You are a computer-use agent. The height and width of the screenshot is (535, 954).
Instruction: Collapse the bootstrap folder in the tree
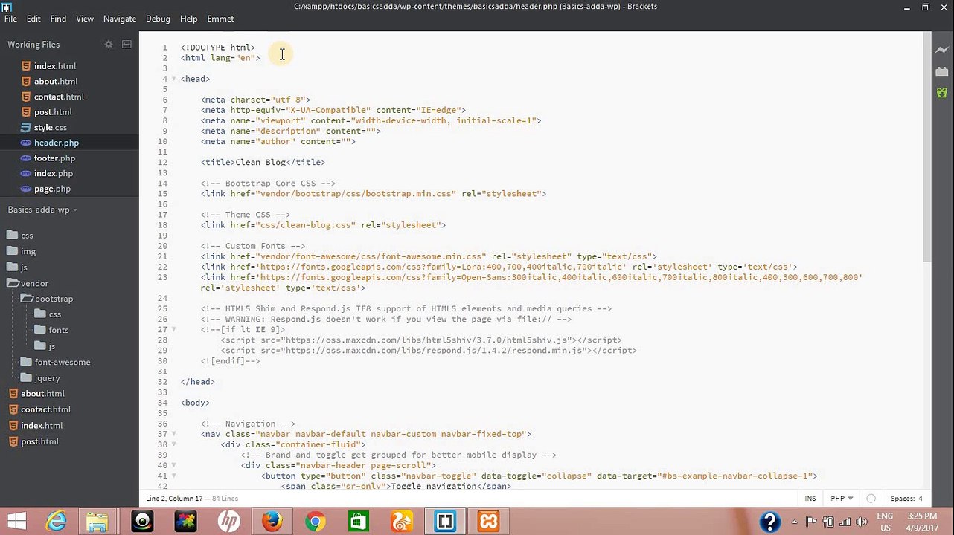(47, 299)
